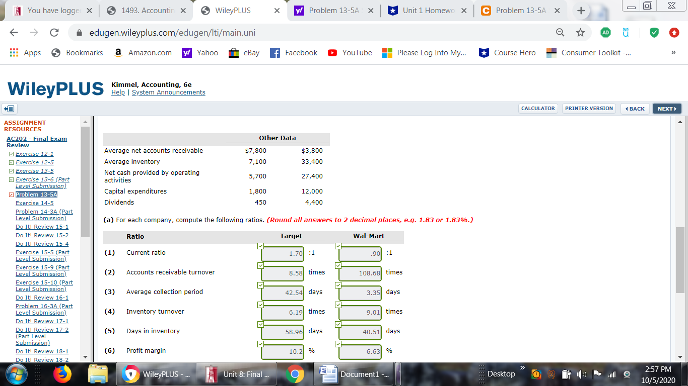
Task: Launch Firefox from the taskbar
Action: click(x=63, y=374)
